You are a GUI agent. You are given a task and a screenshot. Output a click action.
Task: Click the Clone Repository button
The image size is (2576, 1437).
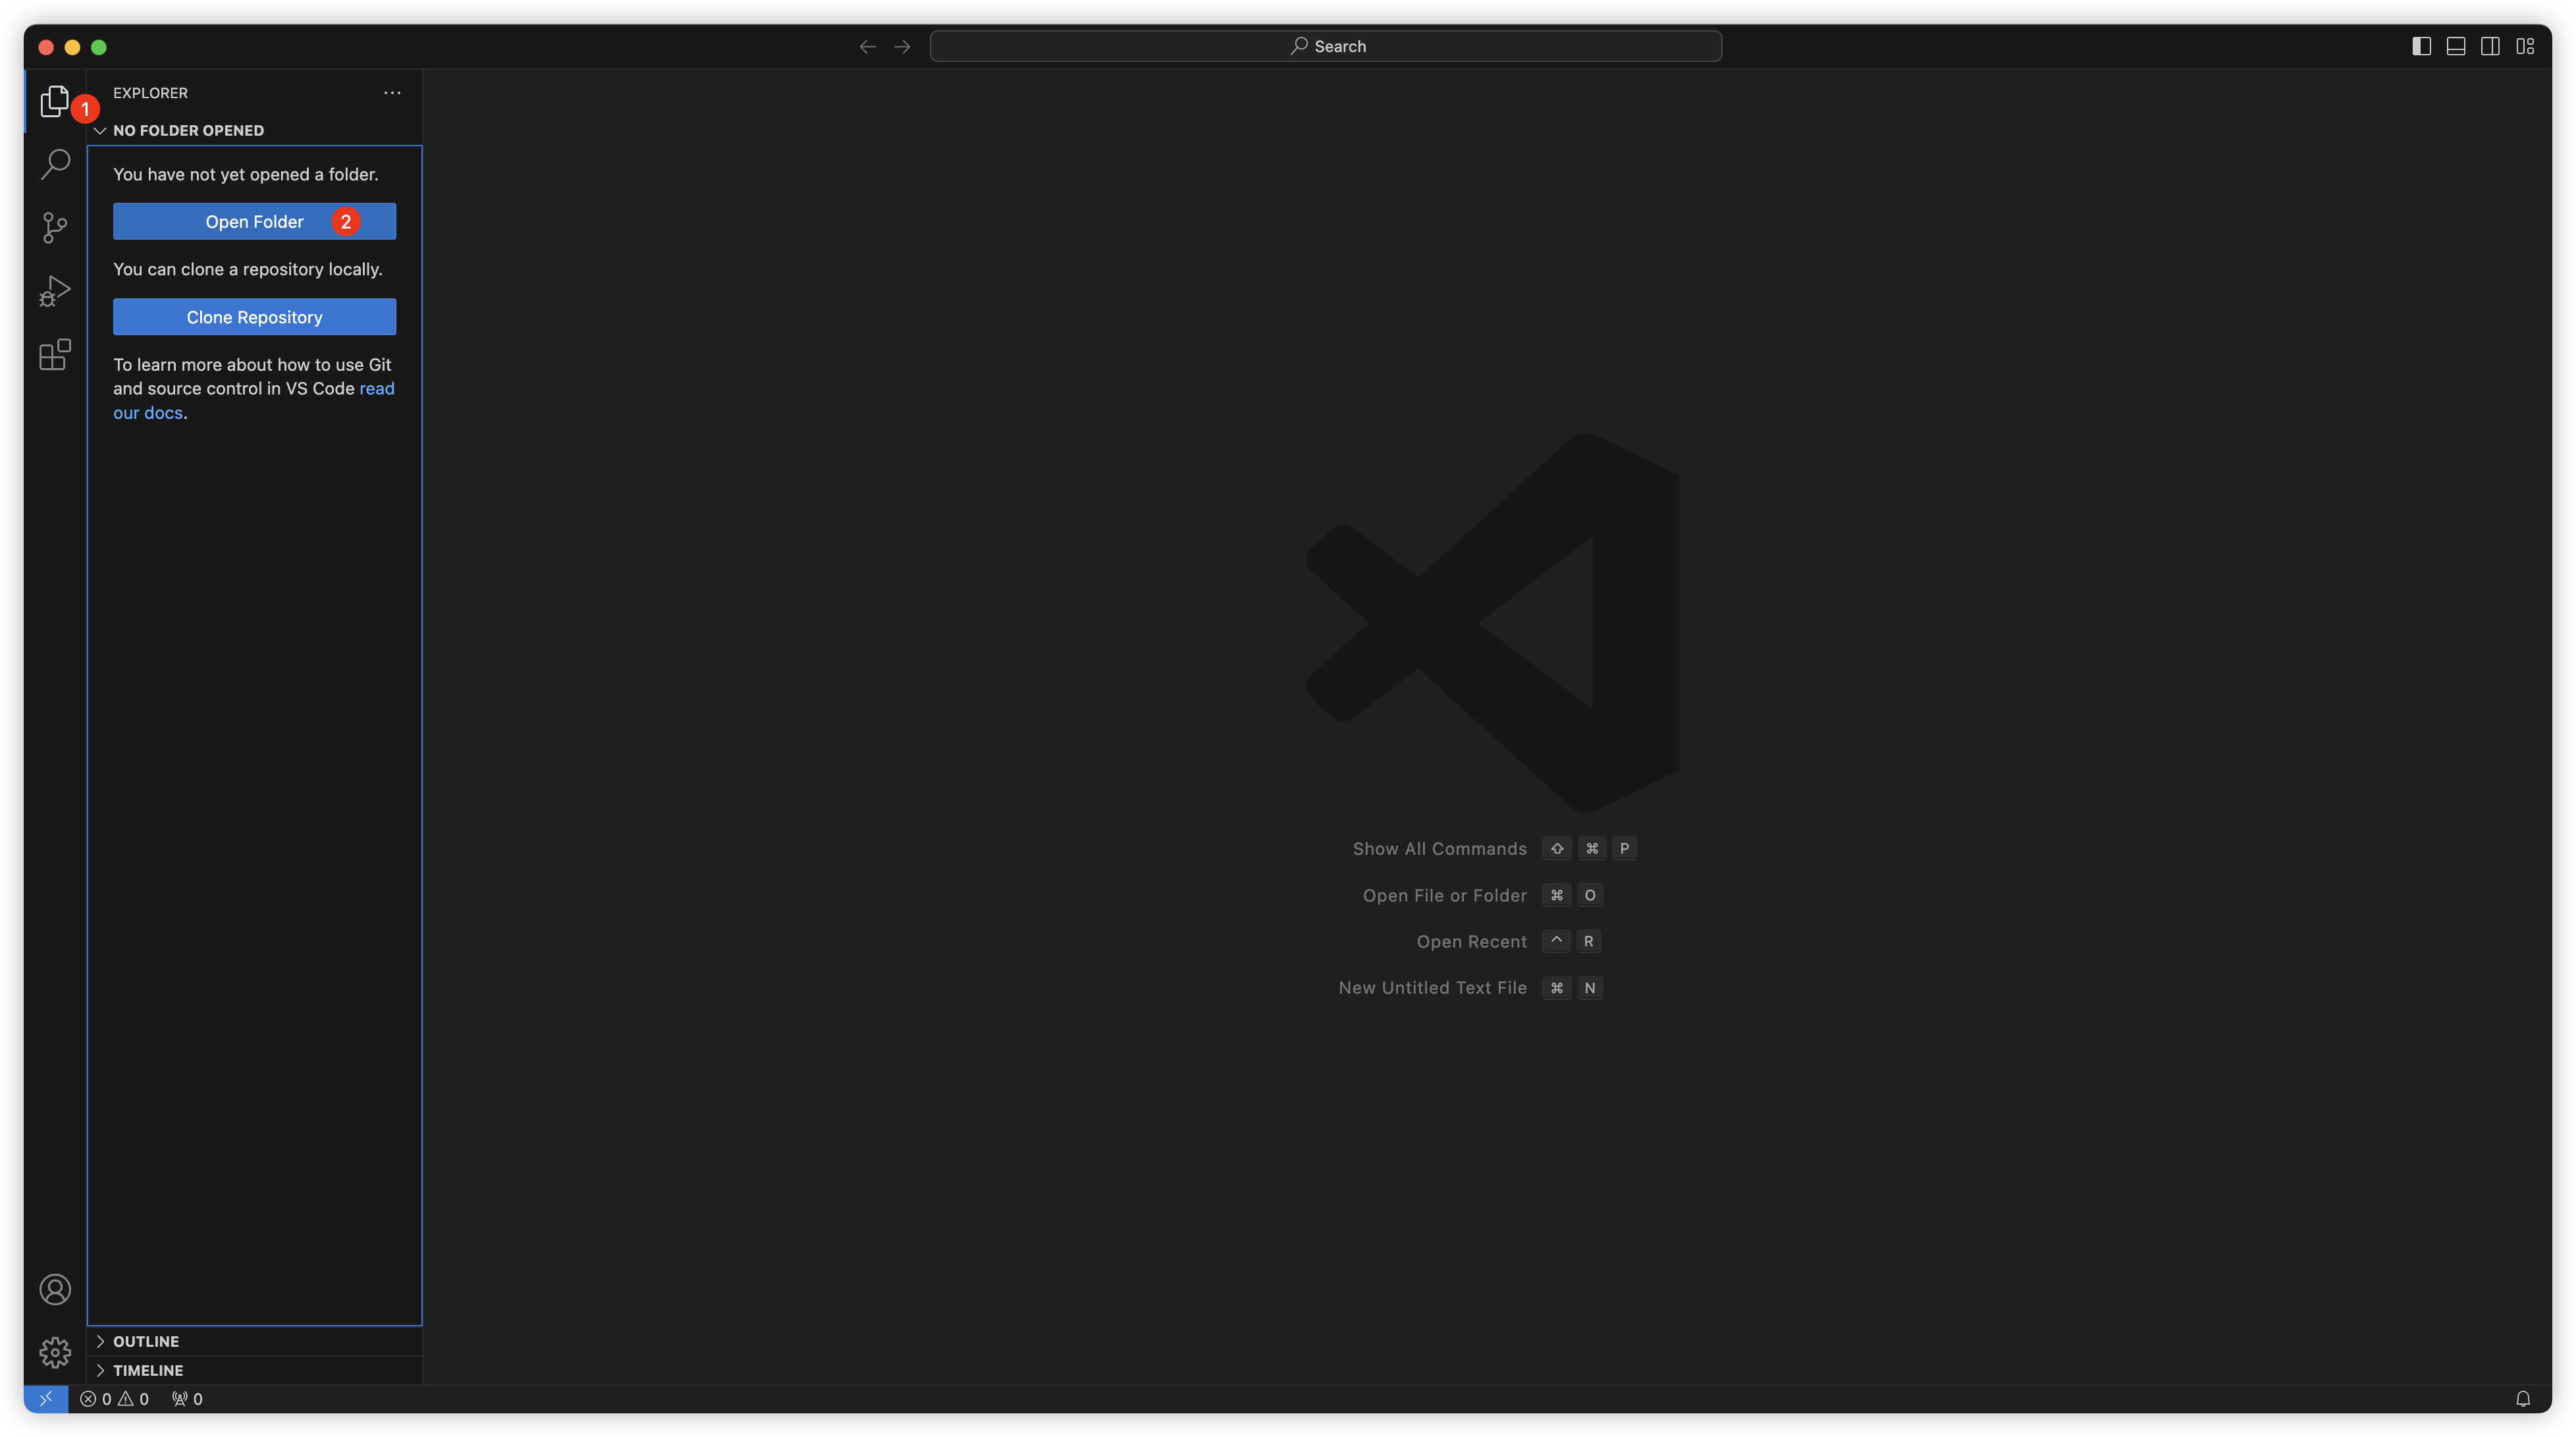coord(254,317)
